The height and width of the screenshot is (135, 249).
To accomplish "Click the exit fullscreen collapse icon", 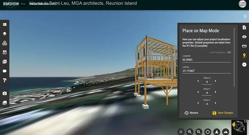I will pos(181,132).
